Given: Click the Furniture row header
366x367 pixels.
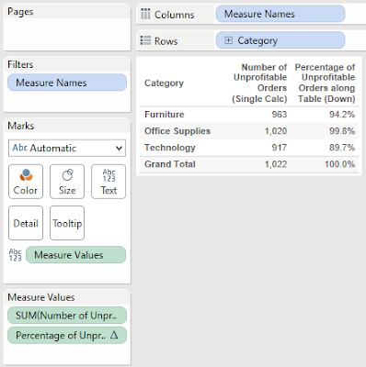Looking at the screenshot, I should [165, 115].
